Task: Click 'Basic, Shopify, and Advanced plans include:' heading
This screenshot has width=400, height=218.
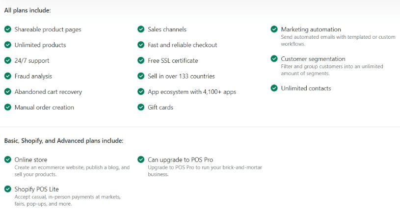Action: tap(64, 140)
